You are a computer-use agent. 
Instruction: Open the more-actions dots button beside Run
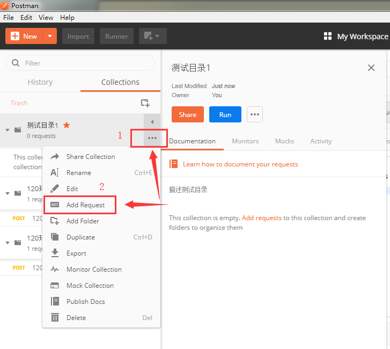point(255,114)
